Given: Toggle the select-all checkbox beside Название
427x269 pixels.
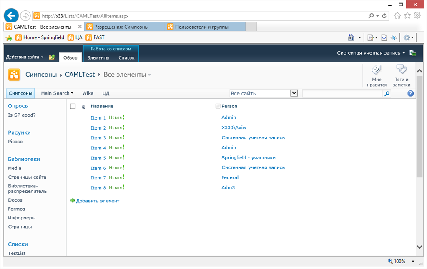Looking at the screenshot, I should (73, 106).
